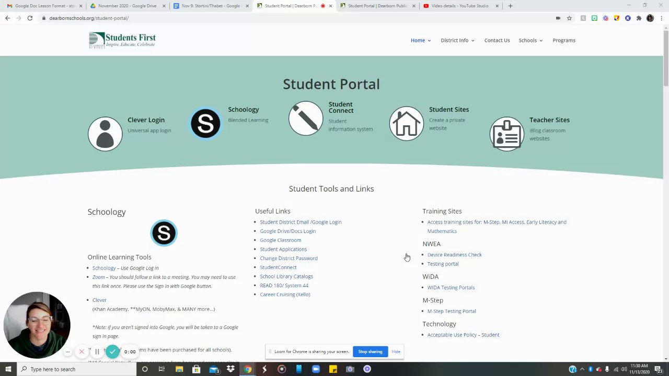The image size is (669, 376).
Task: Open the NWEA Testing portal link
Action: point(443,264)
